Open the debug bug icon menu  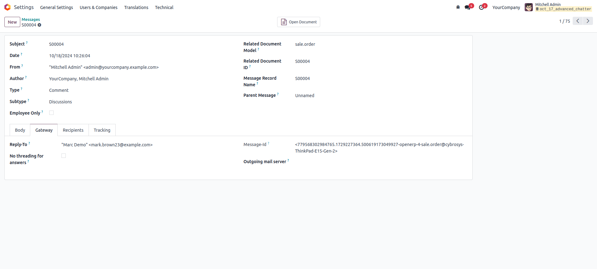coord(458,7)
